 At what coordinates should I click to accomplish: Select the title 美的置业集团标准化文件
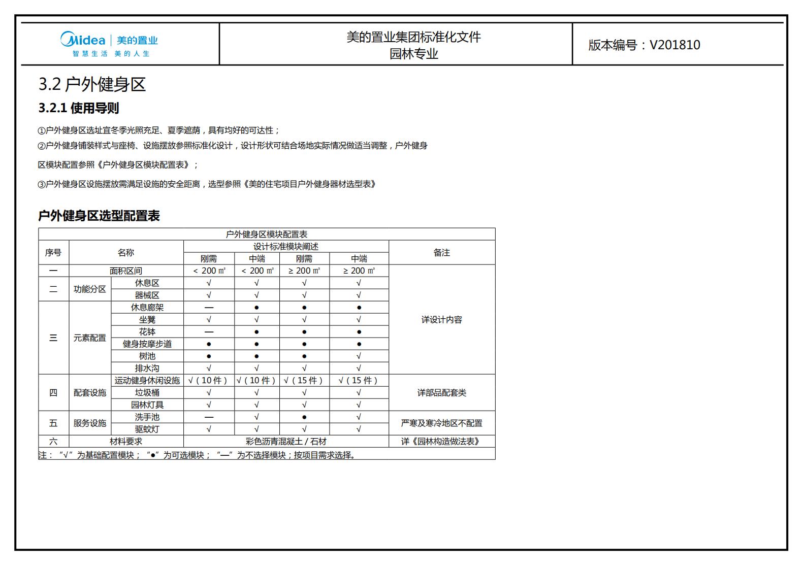click(414, 37)
